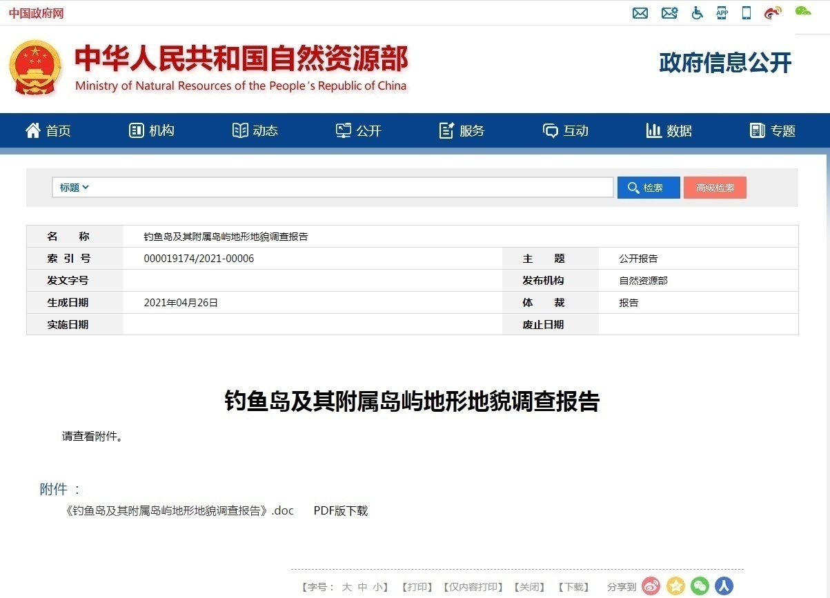
Task: Expand the 标题 search type dropdown
Action: [x=75, y=188]
